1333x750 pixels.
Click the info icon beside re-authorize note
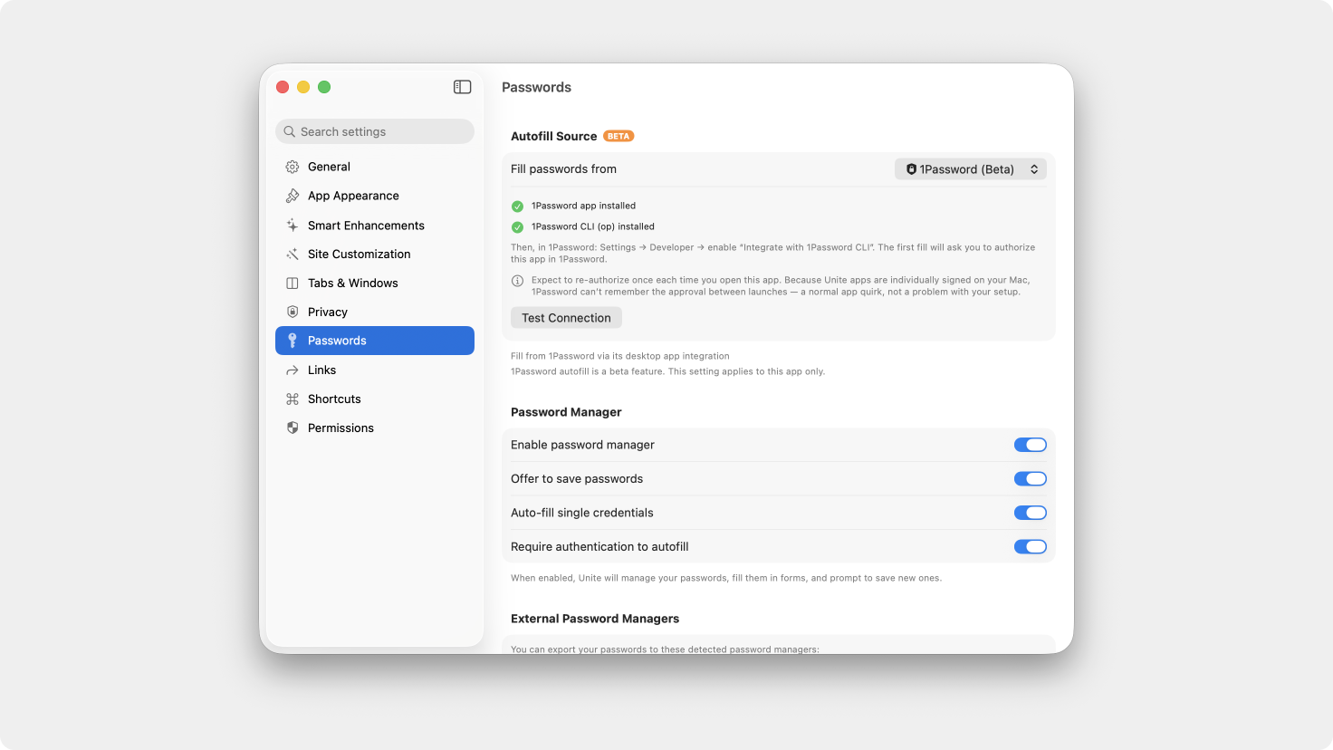517,281
